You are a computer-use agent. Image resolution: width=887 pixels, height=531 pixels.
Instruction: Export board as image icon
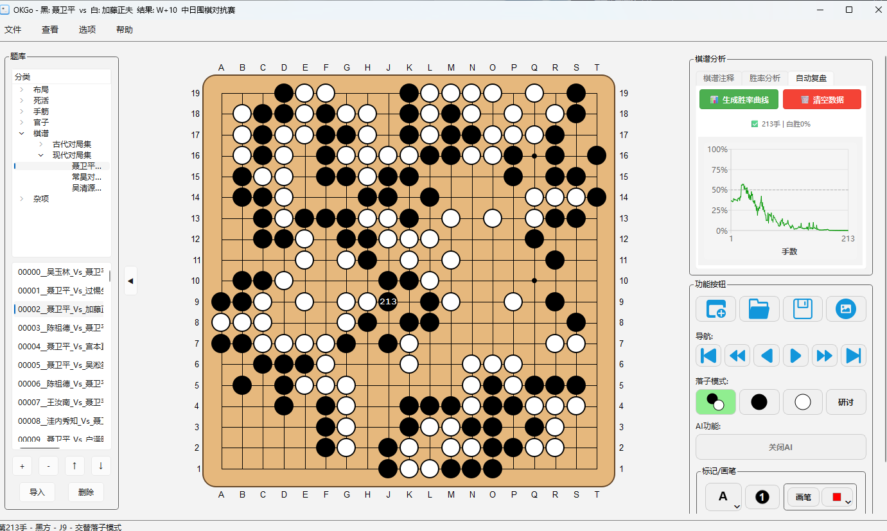pos(846,309)
